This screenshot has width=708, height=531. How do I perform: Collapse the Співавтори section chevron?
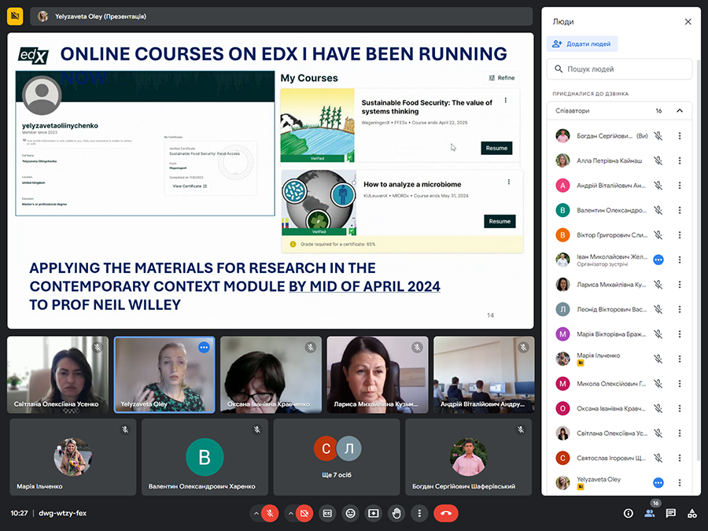[x=680, y=111]
